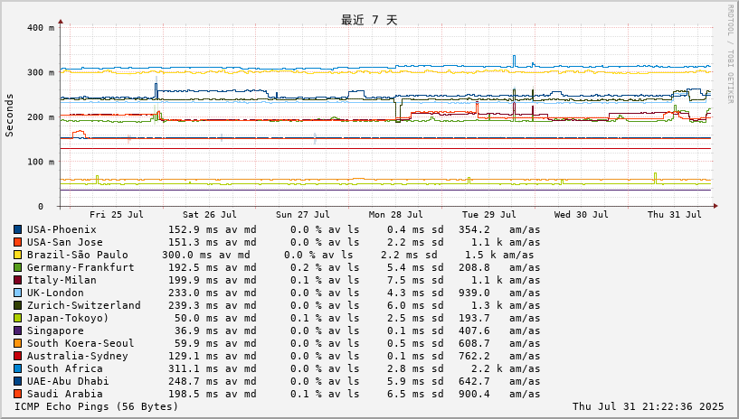The width and height of the screenshot is (739, 419).
Task: Click the 0.2 % loss value for Germany-Frankfurt
Action: (306, 267)
